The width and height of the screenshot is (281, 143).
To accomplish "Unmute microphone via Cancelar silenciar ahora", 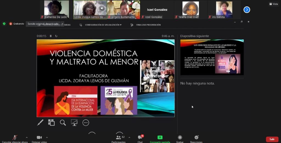I will tap(15, 139).
